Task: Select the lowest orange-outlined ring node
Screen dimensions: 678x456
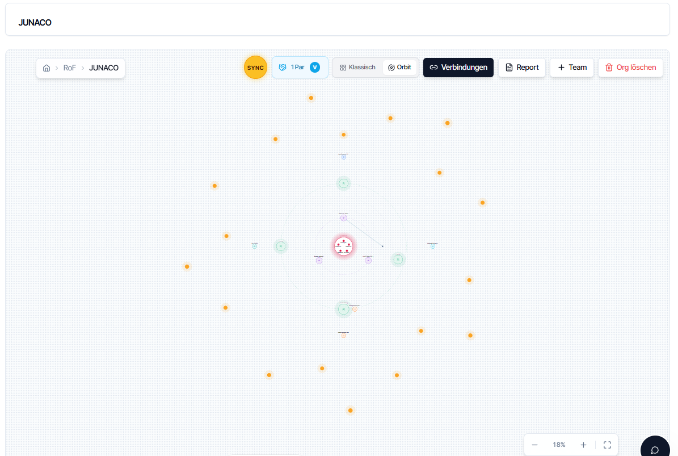Action: (x=344, y=336)
